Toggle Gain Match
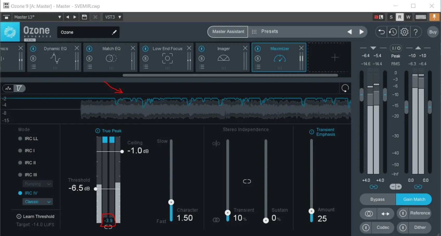 point(414,199)
